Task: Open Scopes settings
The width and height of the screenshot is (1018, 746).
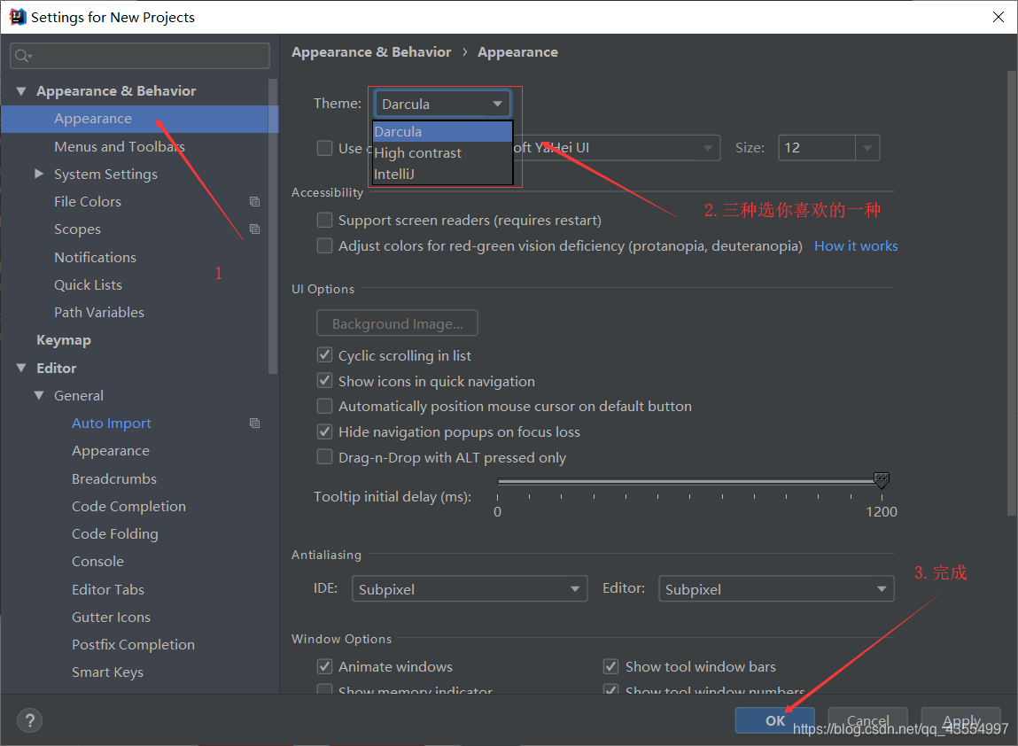Action: pos(77,229)
